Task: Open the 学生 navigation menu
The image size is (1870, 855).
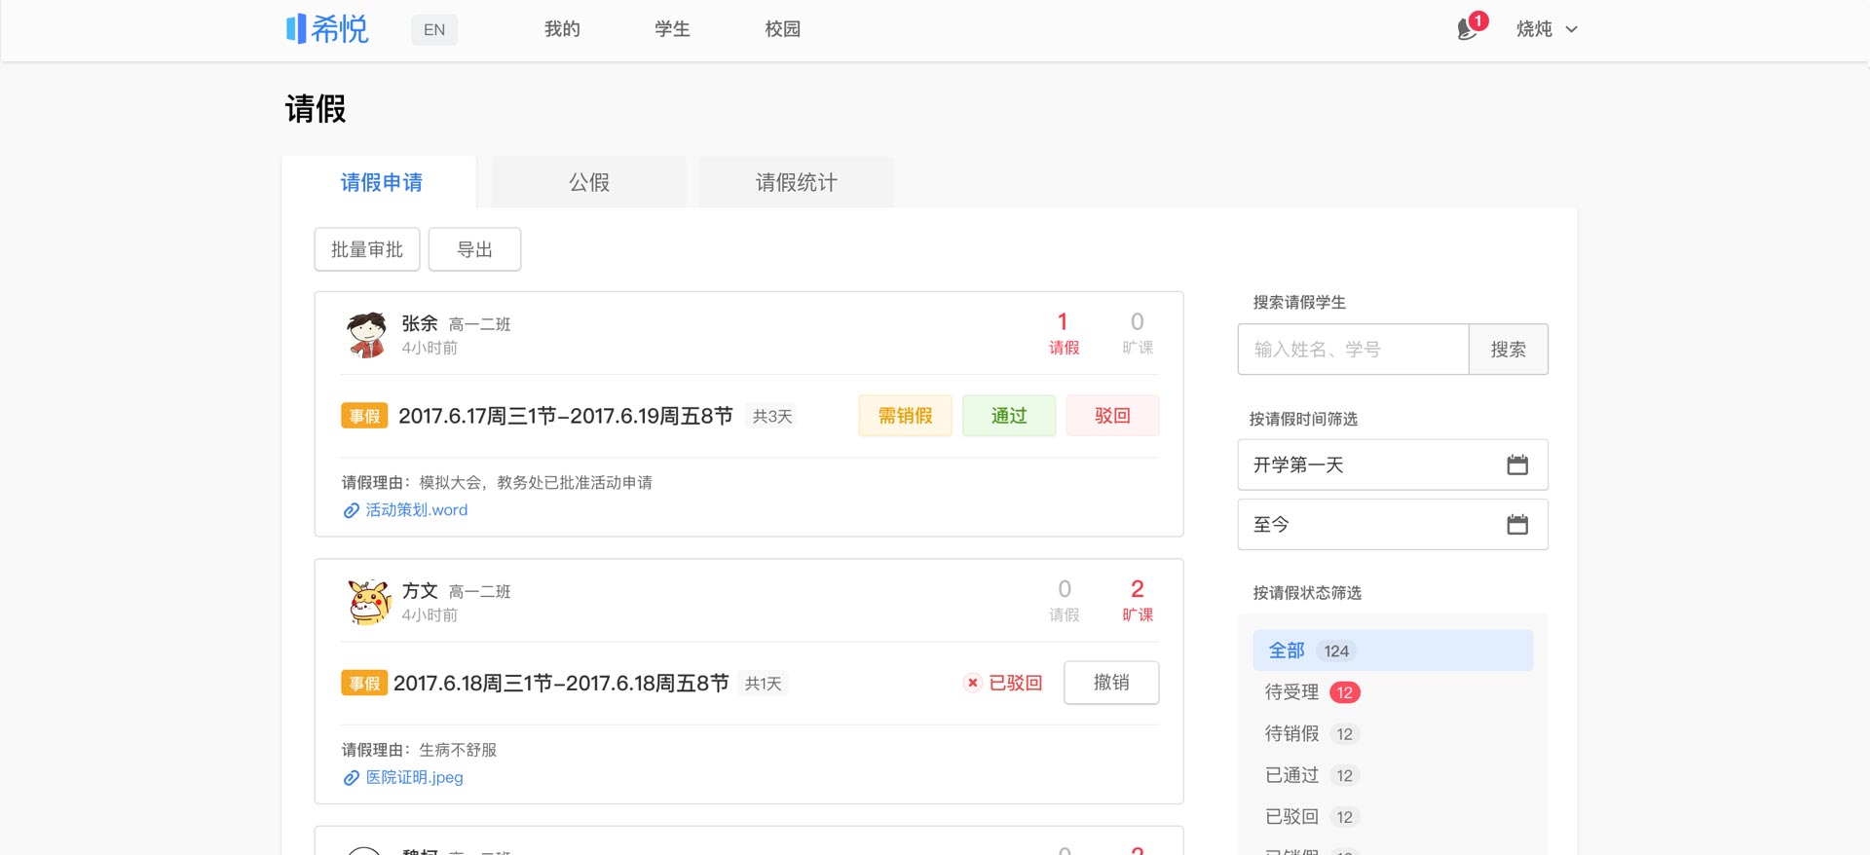Action: tap(672, 29)
